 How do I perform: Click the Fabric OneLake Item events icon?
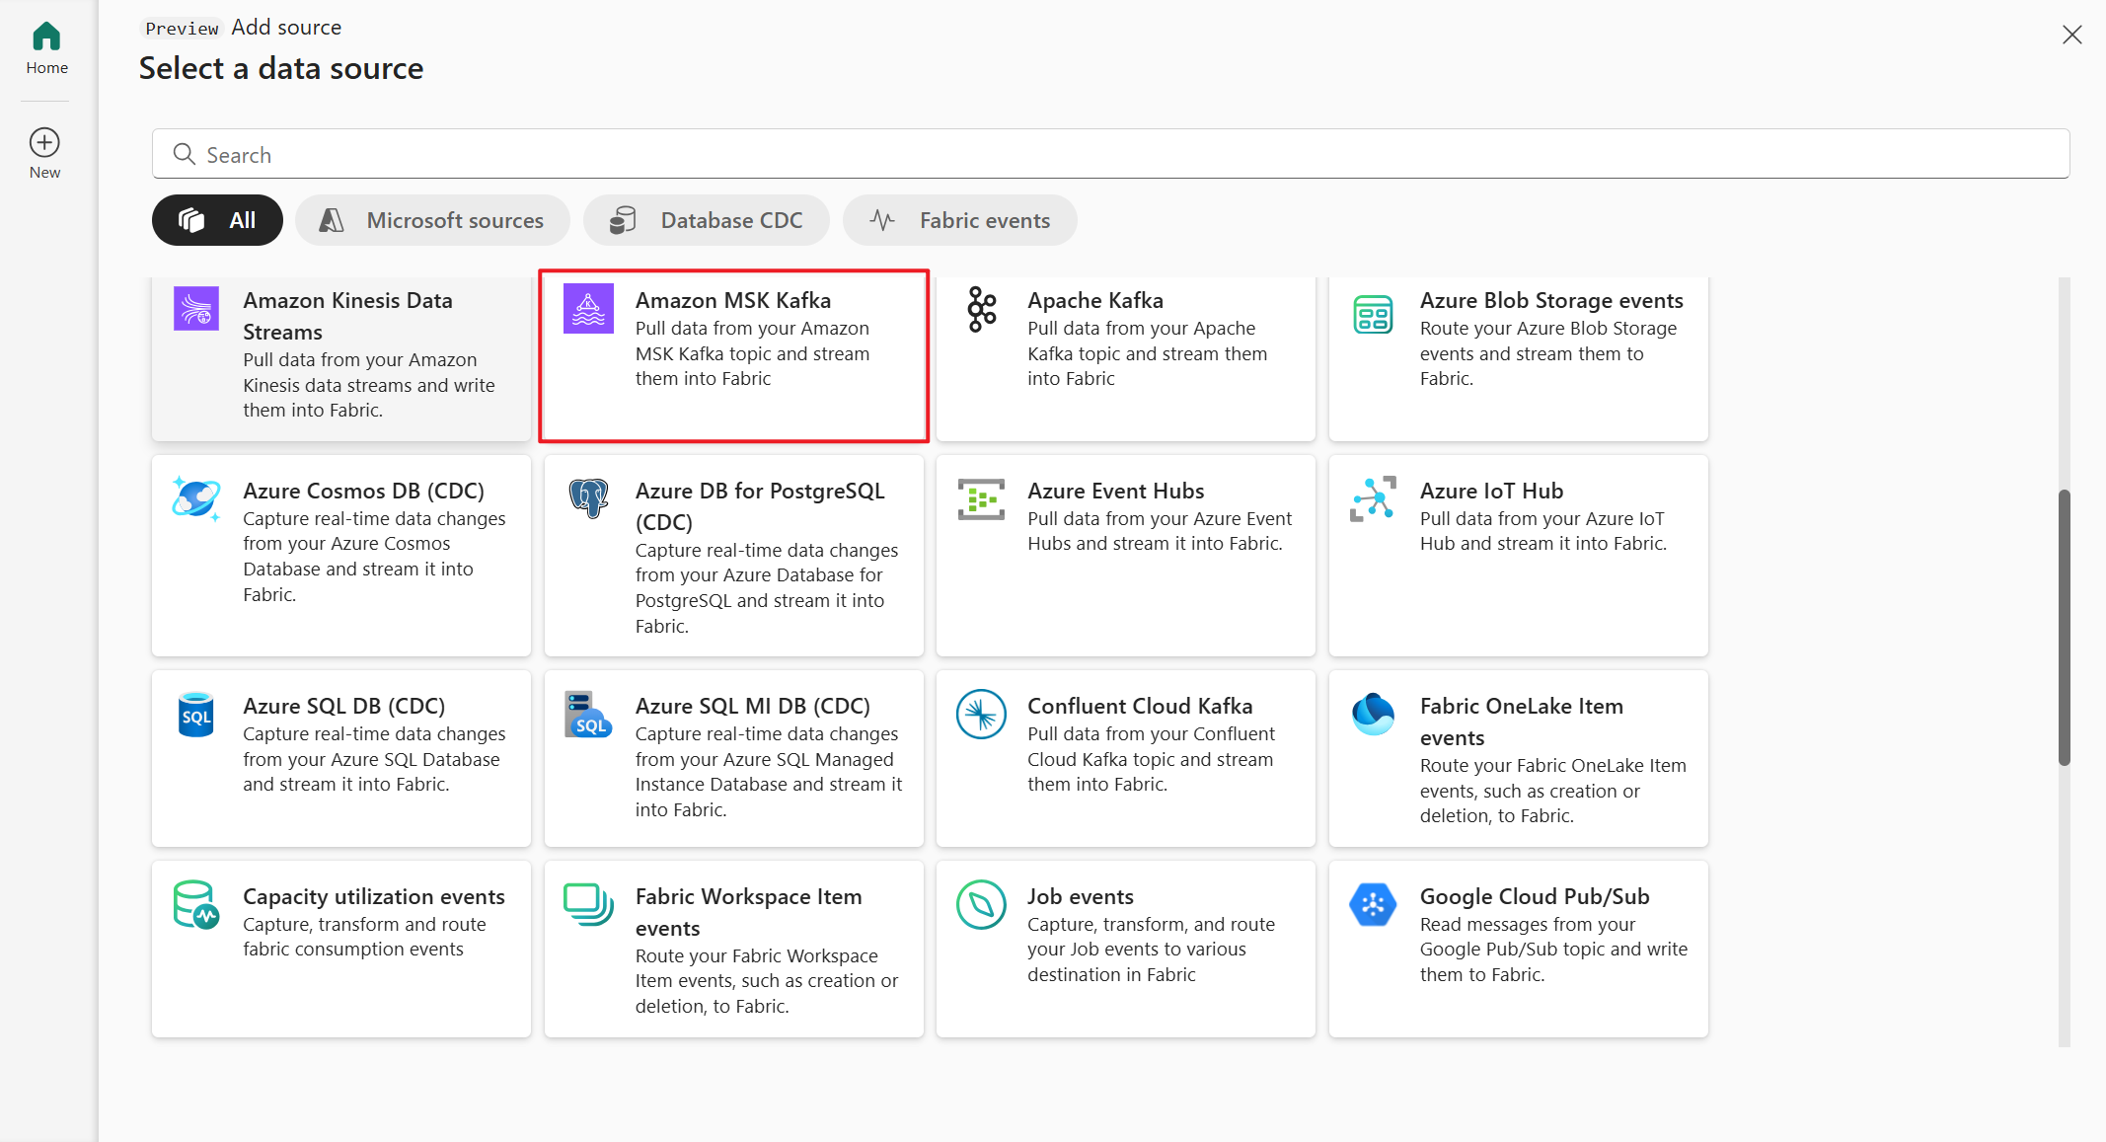coord(1373,714)
